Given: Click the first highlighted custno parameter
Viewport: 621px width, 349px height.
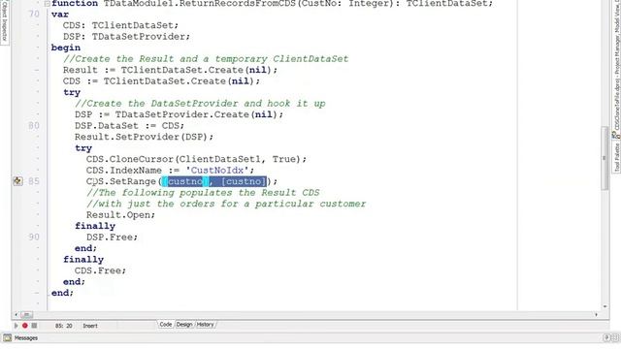Looking at the screenshot, I should pos(185,181).
